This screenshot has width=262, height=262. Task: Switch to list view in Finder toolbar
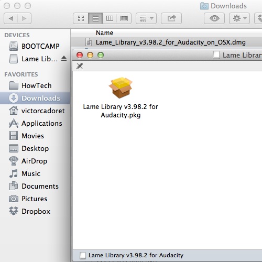[x=95, y=18]
